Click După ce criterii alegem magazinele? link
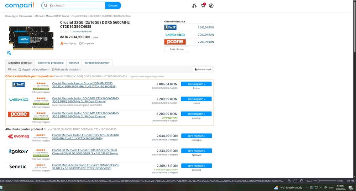356x191 pixels. pos(147,77)
